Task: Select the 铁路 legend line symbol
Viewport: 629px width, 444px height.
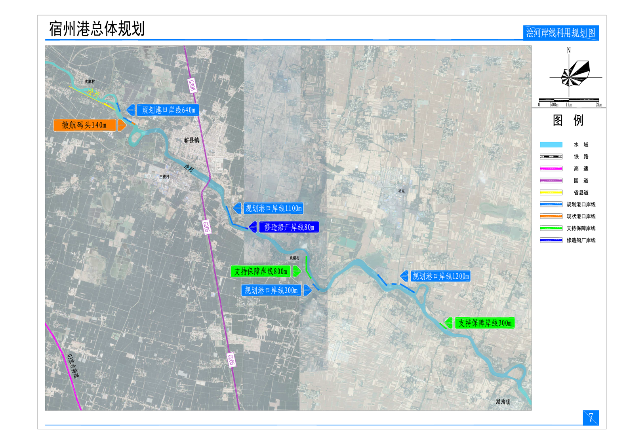Action: (x=551, y=157)
